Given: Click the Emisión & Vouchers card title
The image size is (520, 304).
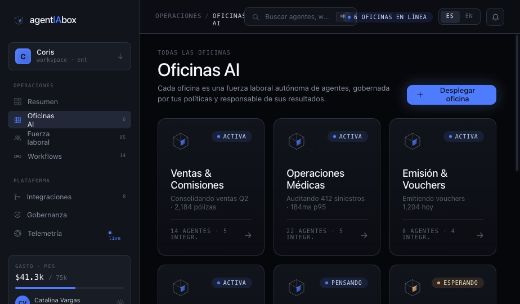Looking at the screenshot, I should (x=425, y=179).
